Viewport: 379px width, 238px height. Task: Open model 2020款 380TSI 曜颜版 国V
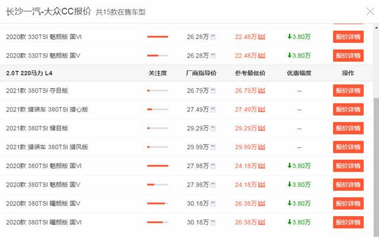43,204
